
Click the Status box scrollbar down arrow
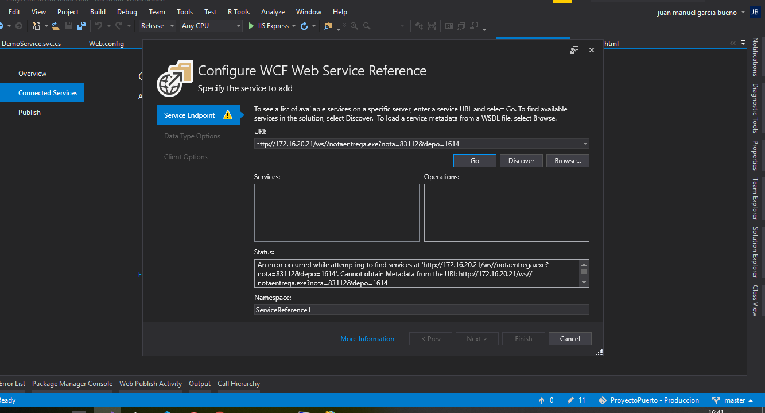[584, 282]
